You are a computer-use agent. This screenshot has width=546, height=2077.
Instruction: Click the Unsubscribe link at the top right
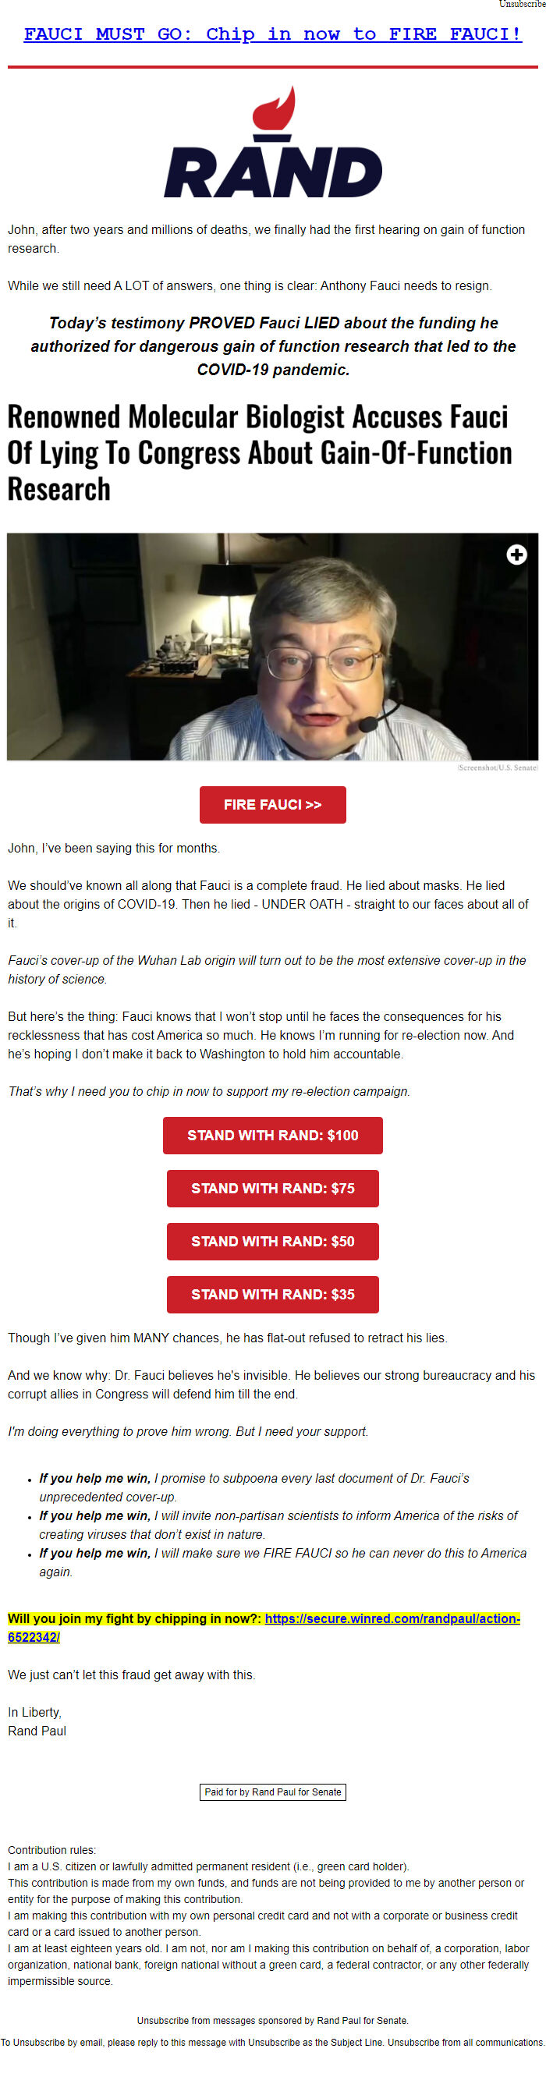coord(522,4)
